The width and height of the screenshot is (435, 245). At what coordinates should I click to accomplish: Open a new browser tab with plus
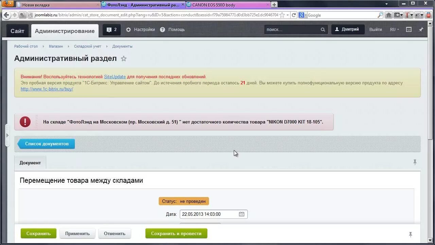tap(274, 5)
